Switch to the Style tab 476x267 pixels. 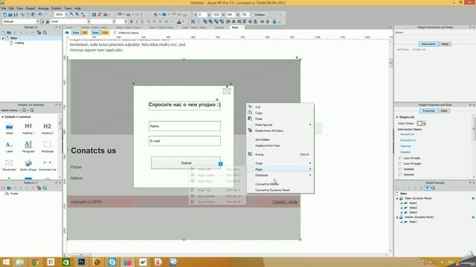(x=444, y=111)
